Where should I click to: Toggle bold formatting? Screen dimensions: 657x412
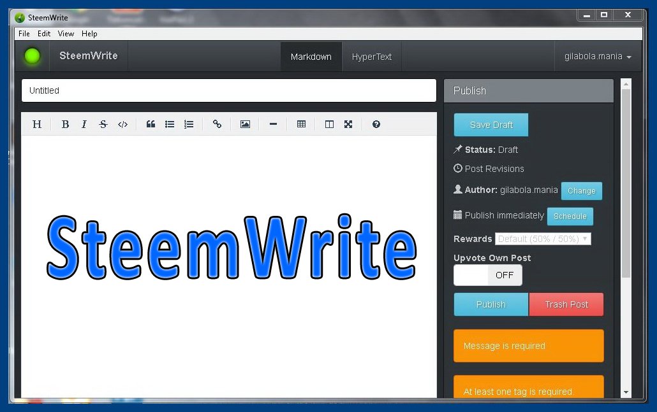point(65,124)
